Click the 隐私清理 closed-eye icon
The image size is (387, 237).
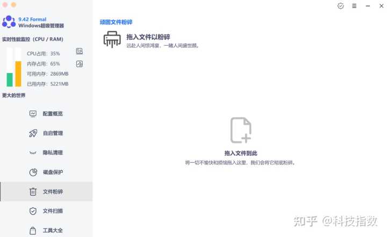pyautogui.click(x=33, y=153)
